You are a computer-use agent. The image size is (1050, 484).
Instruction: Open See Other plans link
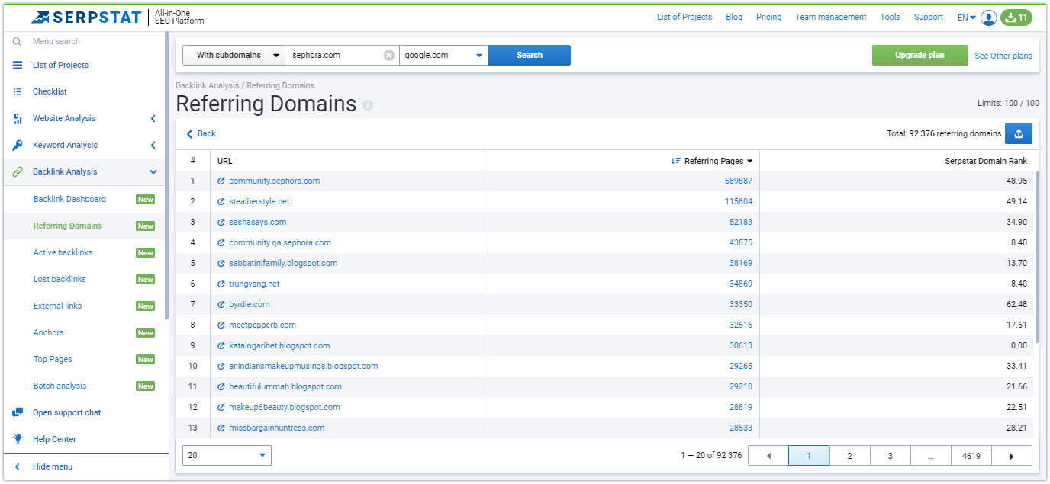(1003, 56)
